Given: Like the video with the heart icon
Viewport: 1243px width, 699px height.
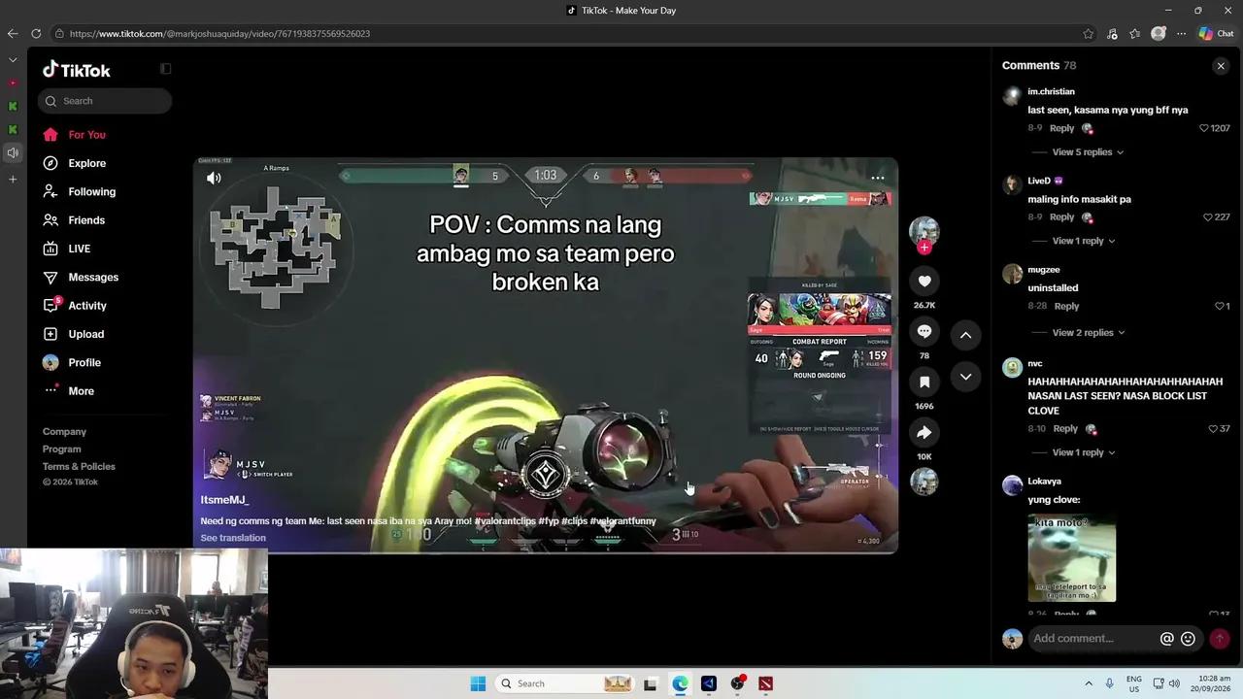Looking at the screenshot, I should [924, 282].
